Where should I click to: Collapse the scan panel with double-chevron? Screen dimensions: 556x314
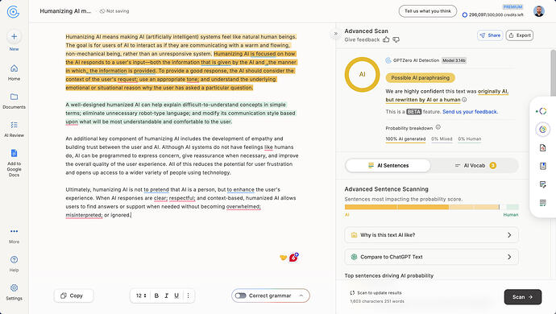coord(335,34)
